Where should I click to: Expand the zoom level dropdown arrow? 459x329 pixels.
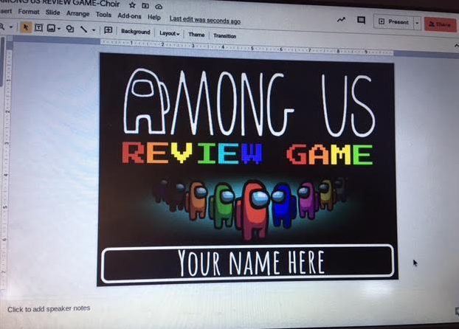[11, 27]
